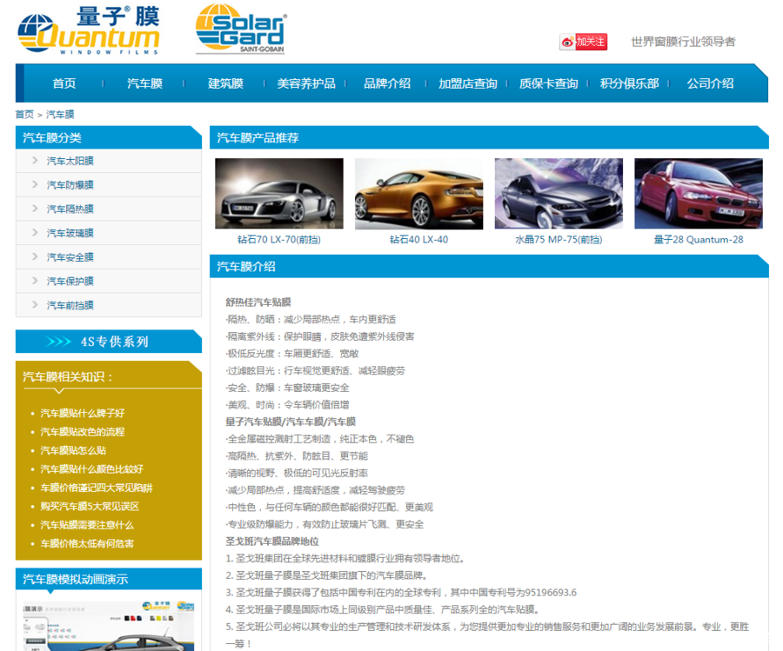Viewport: 783px width, 651px height.
Task: Read the article 购买汽车膜5大常见误区
Action: coord(90,507)
